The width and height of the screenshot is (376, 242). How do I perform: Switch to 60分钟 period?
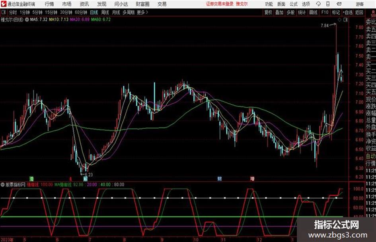tap(81, 12)
